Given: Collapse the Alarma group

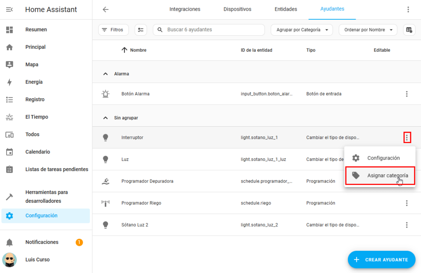Looking at the screenshot, I should click(x=106, y=74).
